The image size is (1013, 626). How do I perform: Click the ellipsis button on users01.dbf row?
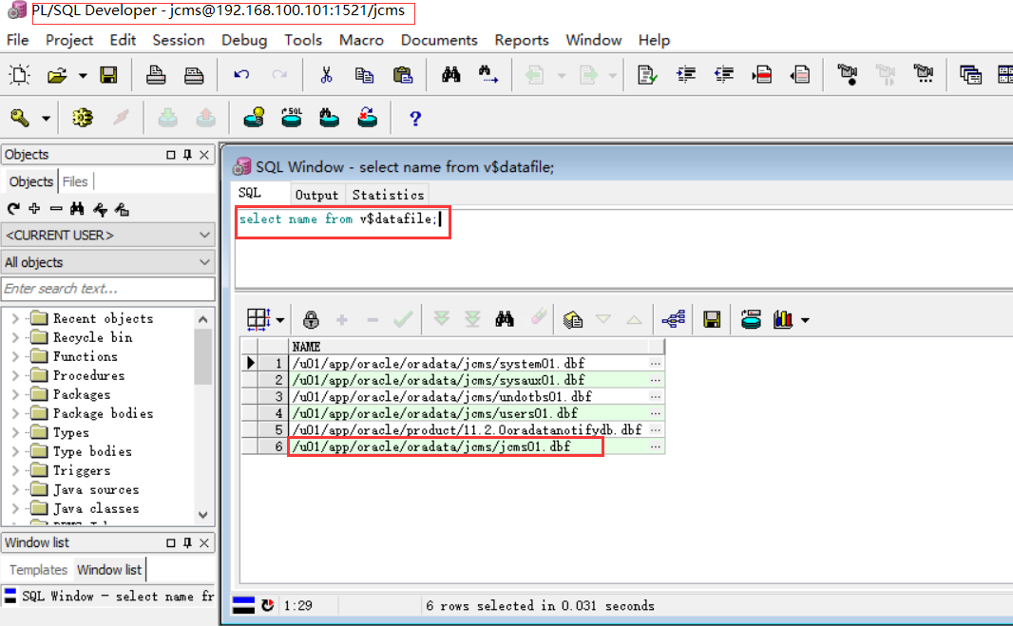[x=656, y=413]
